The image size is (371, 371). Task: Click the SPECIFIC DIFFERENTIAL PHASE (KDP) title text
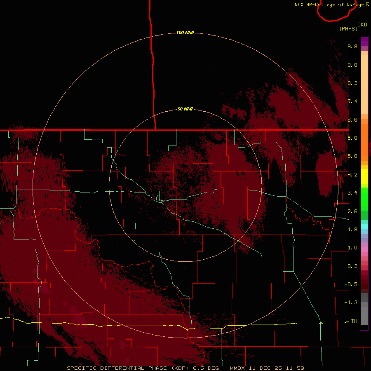[x=129, y=368]
